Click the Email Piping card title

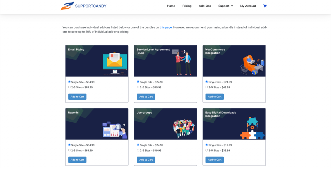pos(76,50)
